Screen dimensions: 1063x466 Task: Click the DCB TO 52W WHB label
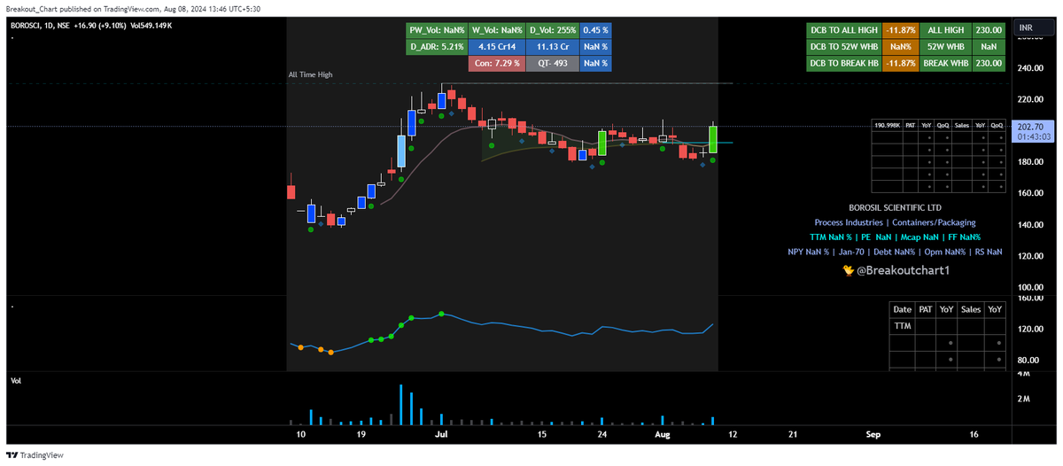(x=844, y=47)
